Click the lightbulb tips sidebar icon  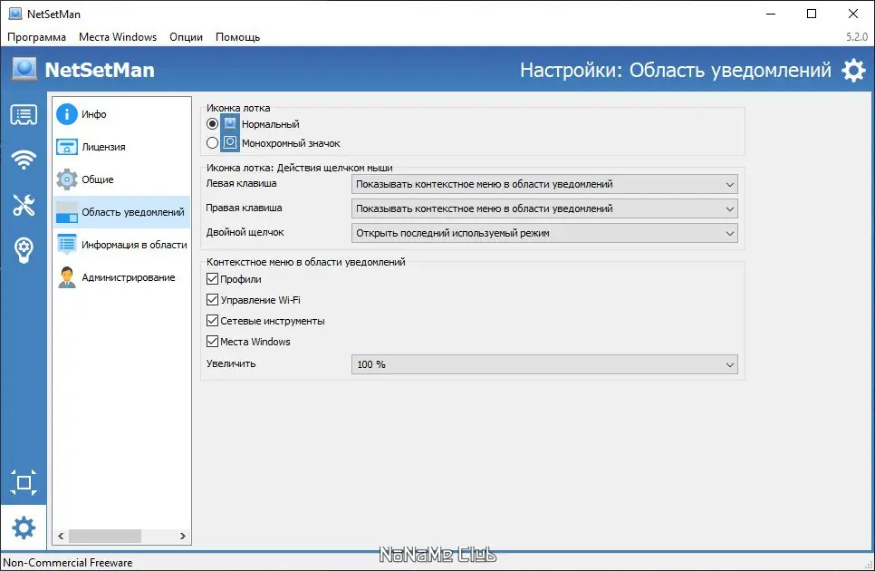coord(24,250)
